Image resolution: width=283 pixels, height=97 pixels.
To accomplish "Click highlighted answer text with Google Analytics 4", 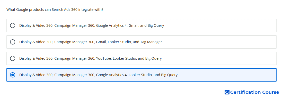I will click(x=98, y=75).
